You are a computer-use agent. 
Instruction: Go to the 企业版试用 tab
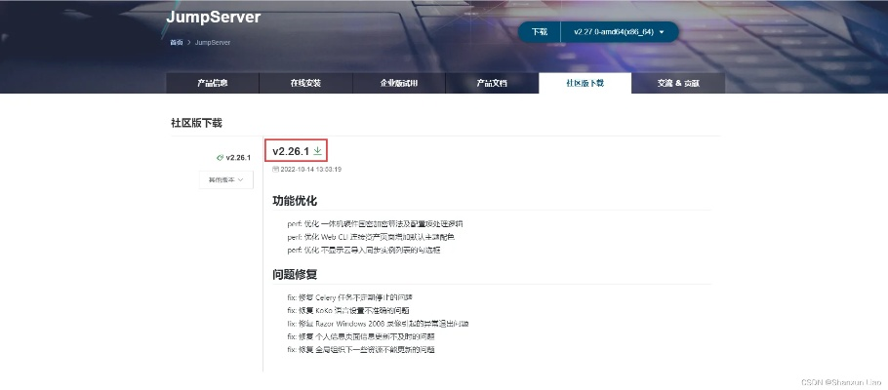pos(398,84)
